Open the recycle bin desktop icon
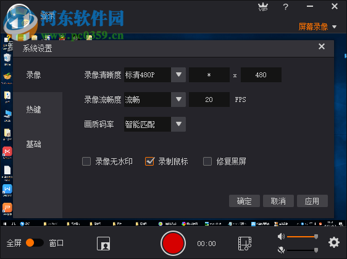Image resolution: width=347 pixels, height=259 pixels. click(7, 58)
